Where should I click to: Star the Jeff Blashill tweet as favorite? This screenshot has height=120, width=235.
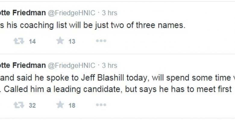tap(60, 105)
